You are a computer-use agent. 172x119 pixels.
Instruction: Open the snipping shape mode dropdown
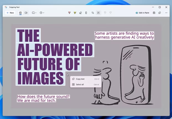point(34,13)
